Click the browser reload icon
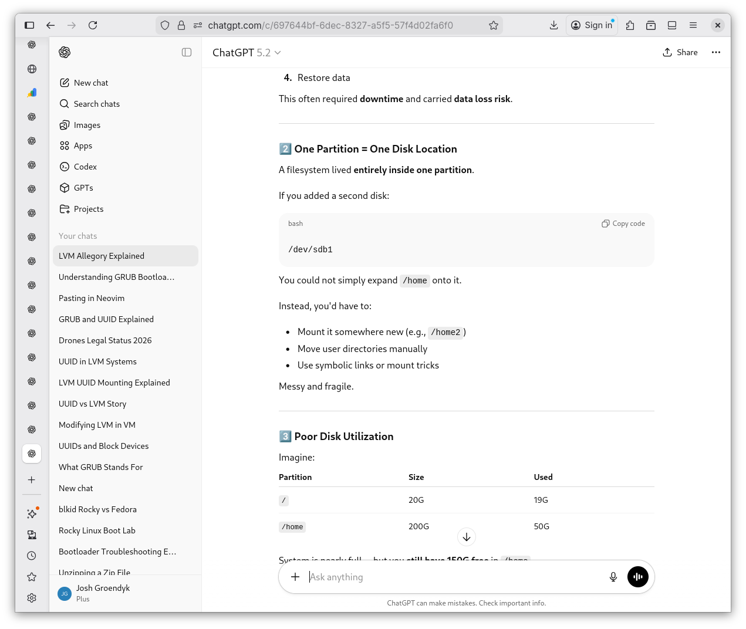 coord(93,25)
